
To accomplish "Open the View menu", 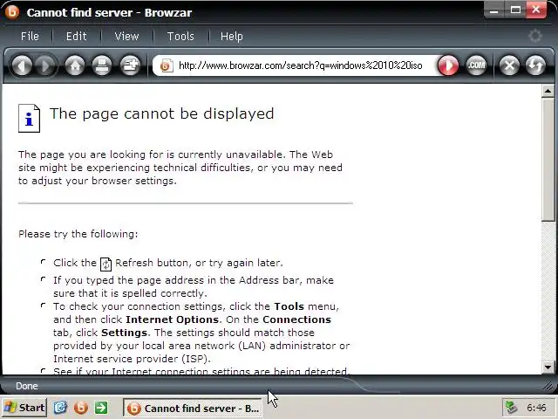I will (x=126, y=37).
